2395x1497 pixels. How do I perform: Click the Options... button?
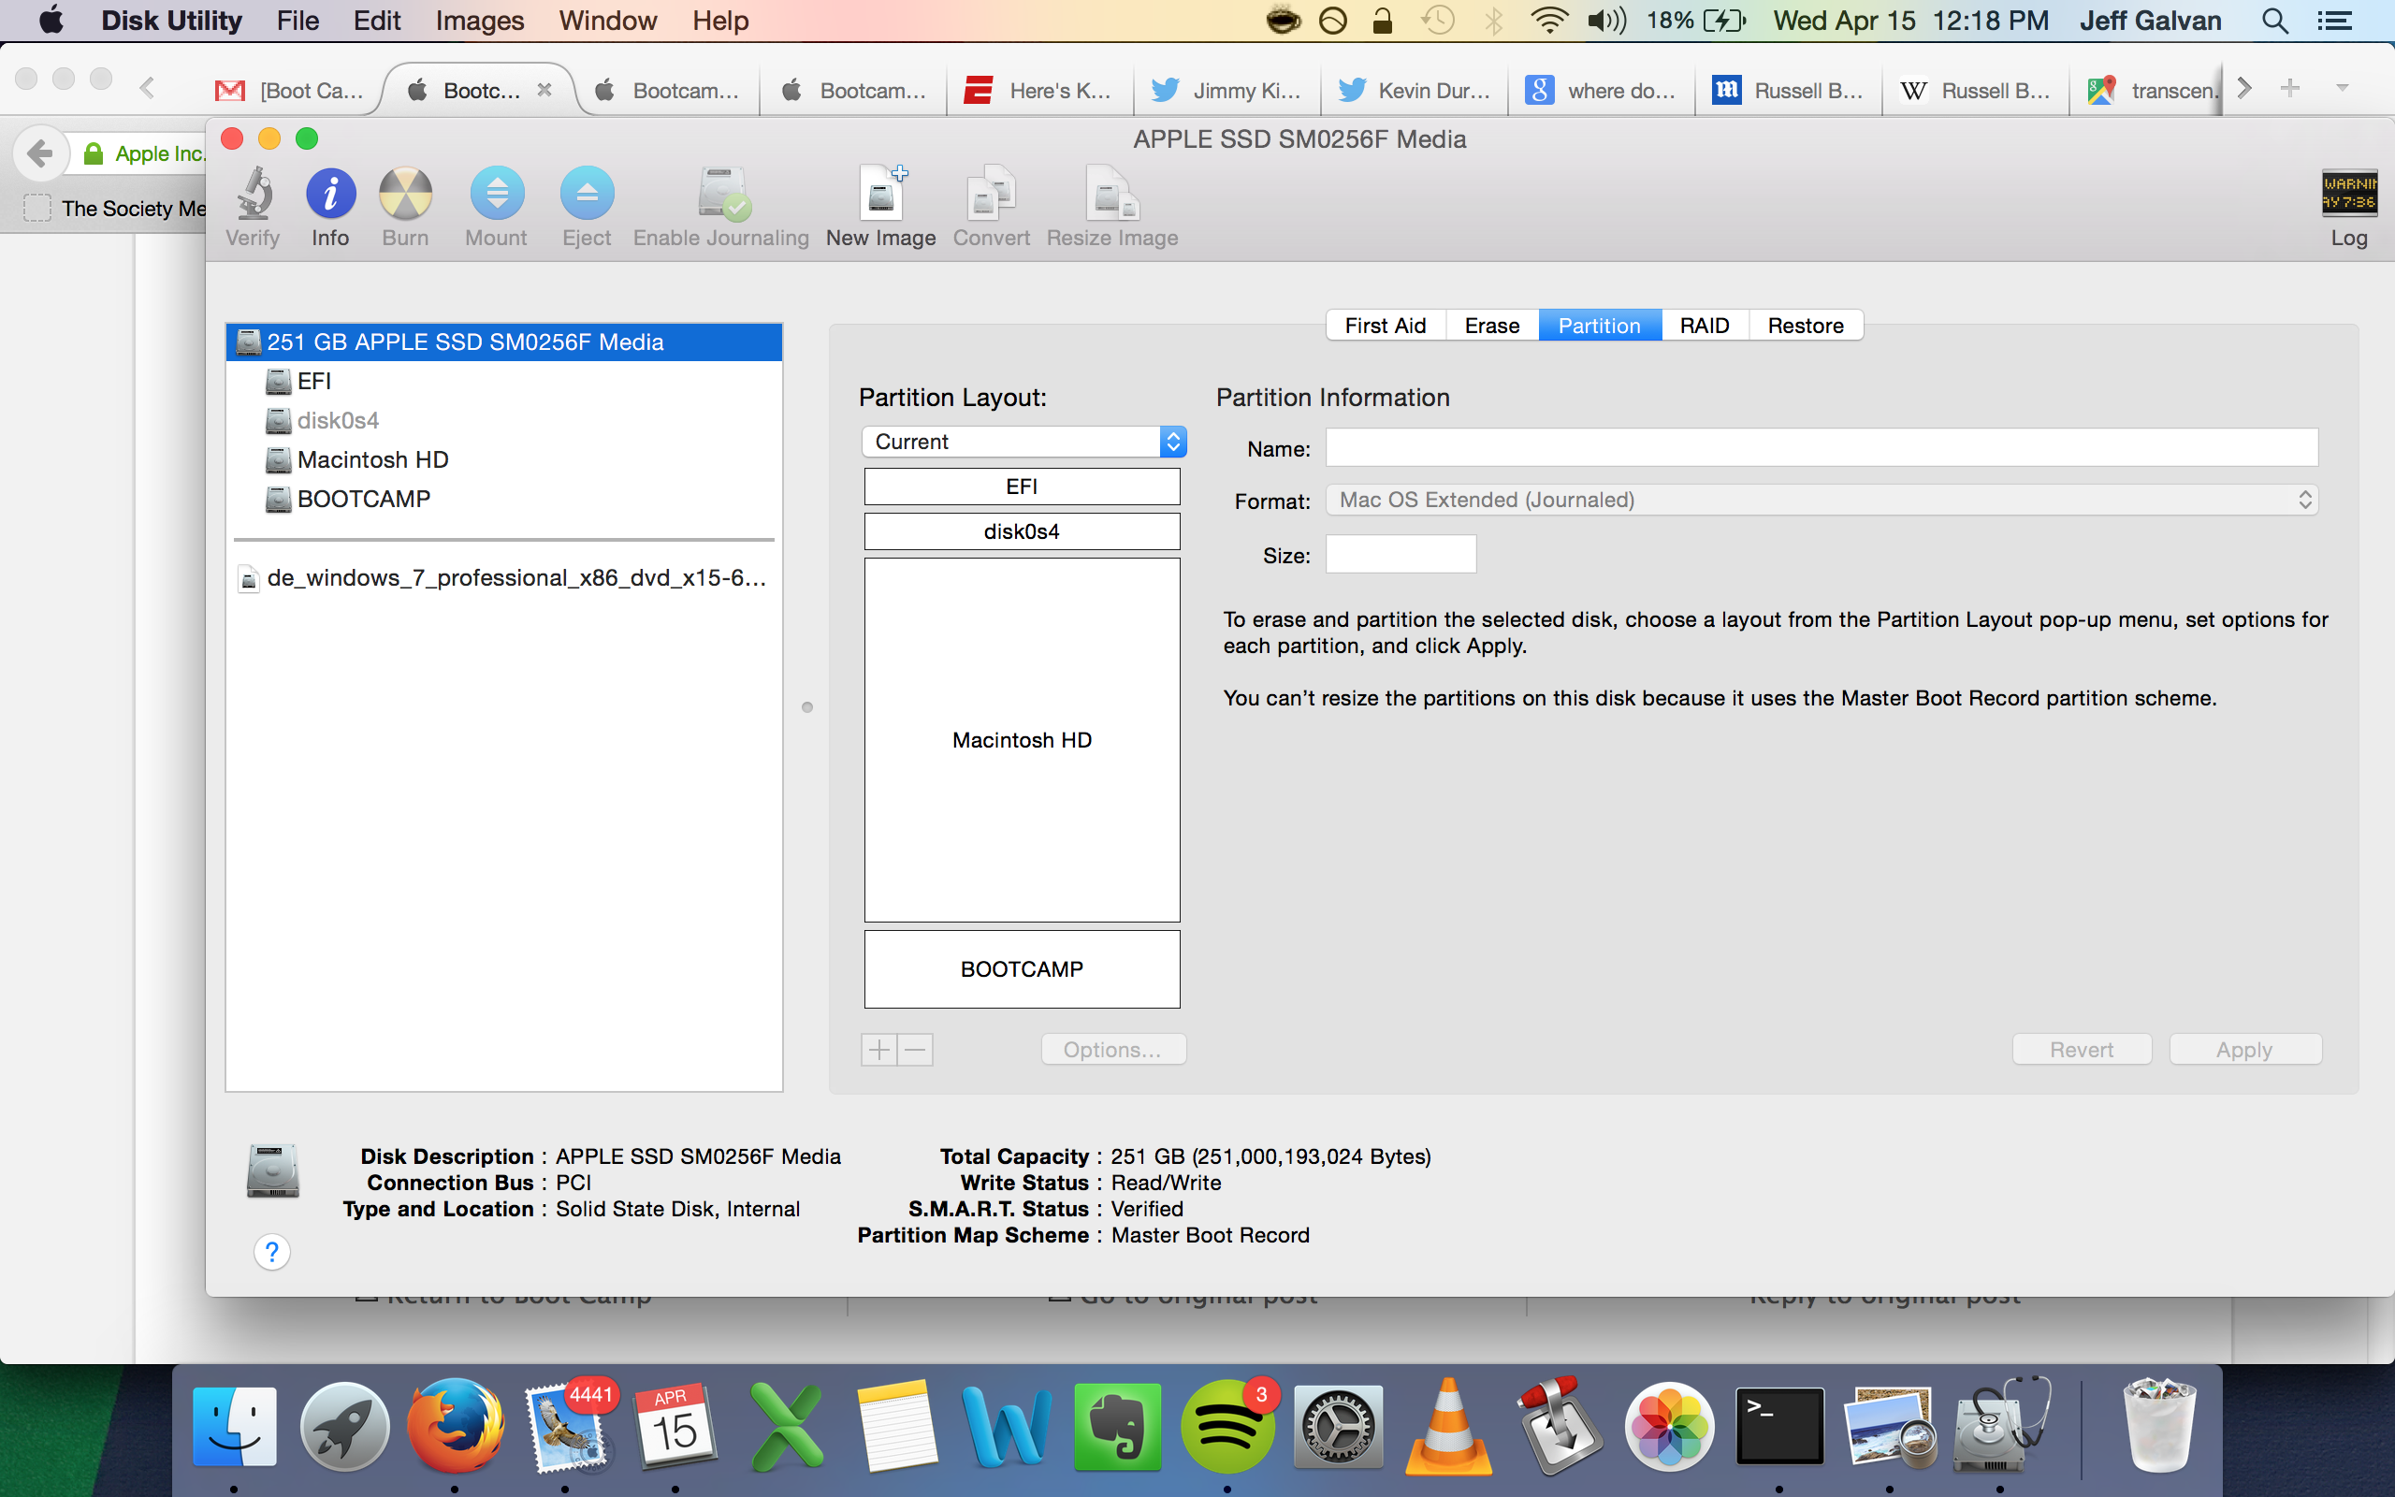[x=1112, y=1050]
